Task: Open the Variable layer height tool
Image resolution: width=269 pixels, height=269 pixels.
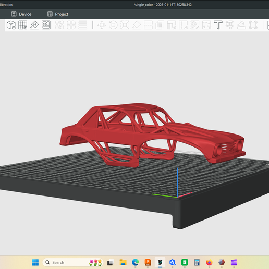Action: pos(83,25)
